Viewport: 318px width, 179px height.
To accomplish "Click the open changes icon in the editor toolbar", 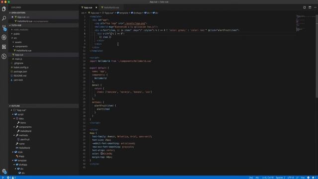I will coord(305,7).
